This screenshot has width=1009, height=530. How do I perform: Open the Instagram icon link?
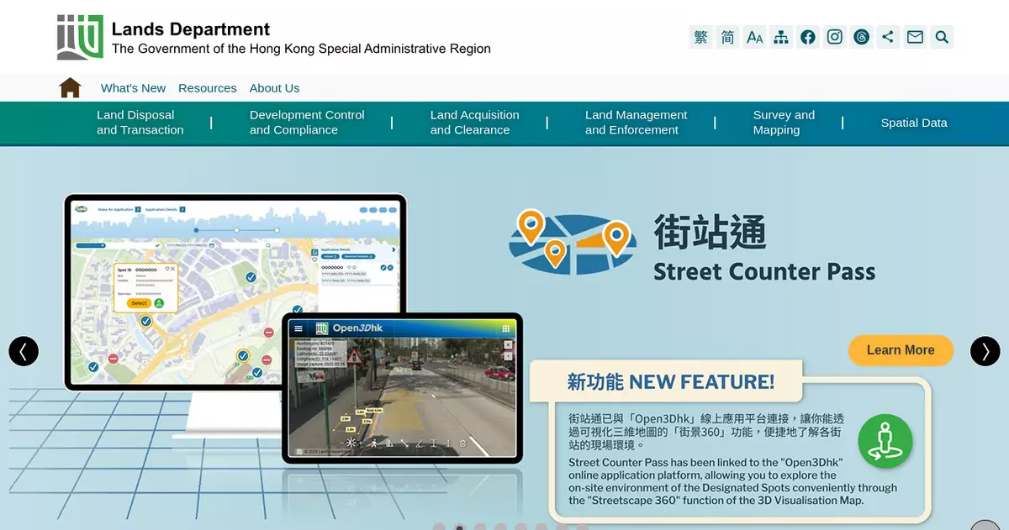835,37
